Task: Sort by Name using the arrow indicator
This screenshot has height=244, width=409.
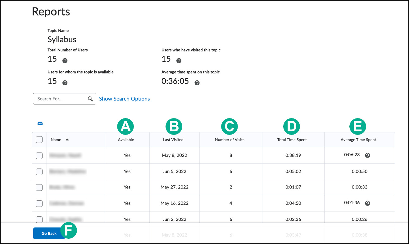Action: (67, 140)
